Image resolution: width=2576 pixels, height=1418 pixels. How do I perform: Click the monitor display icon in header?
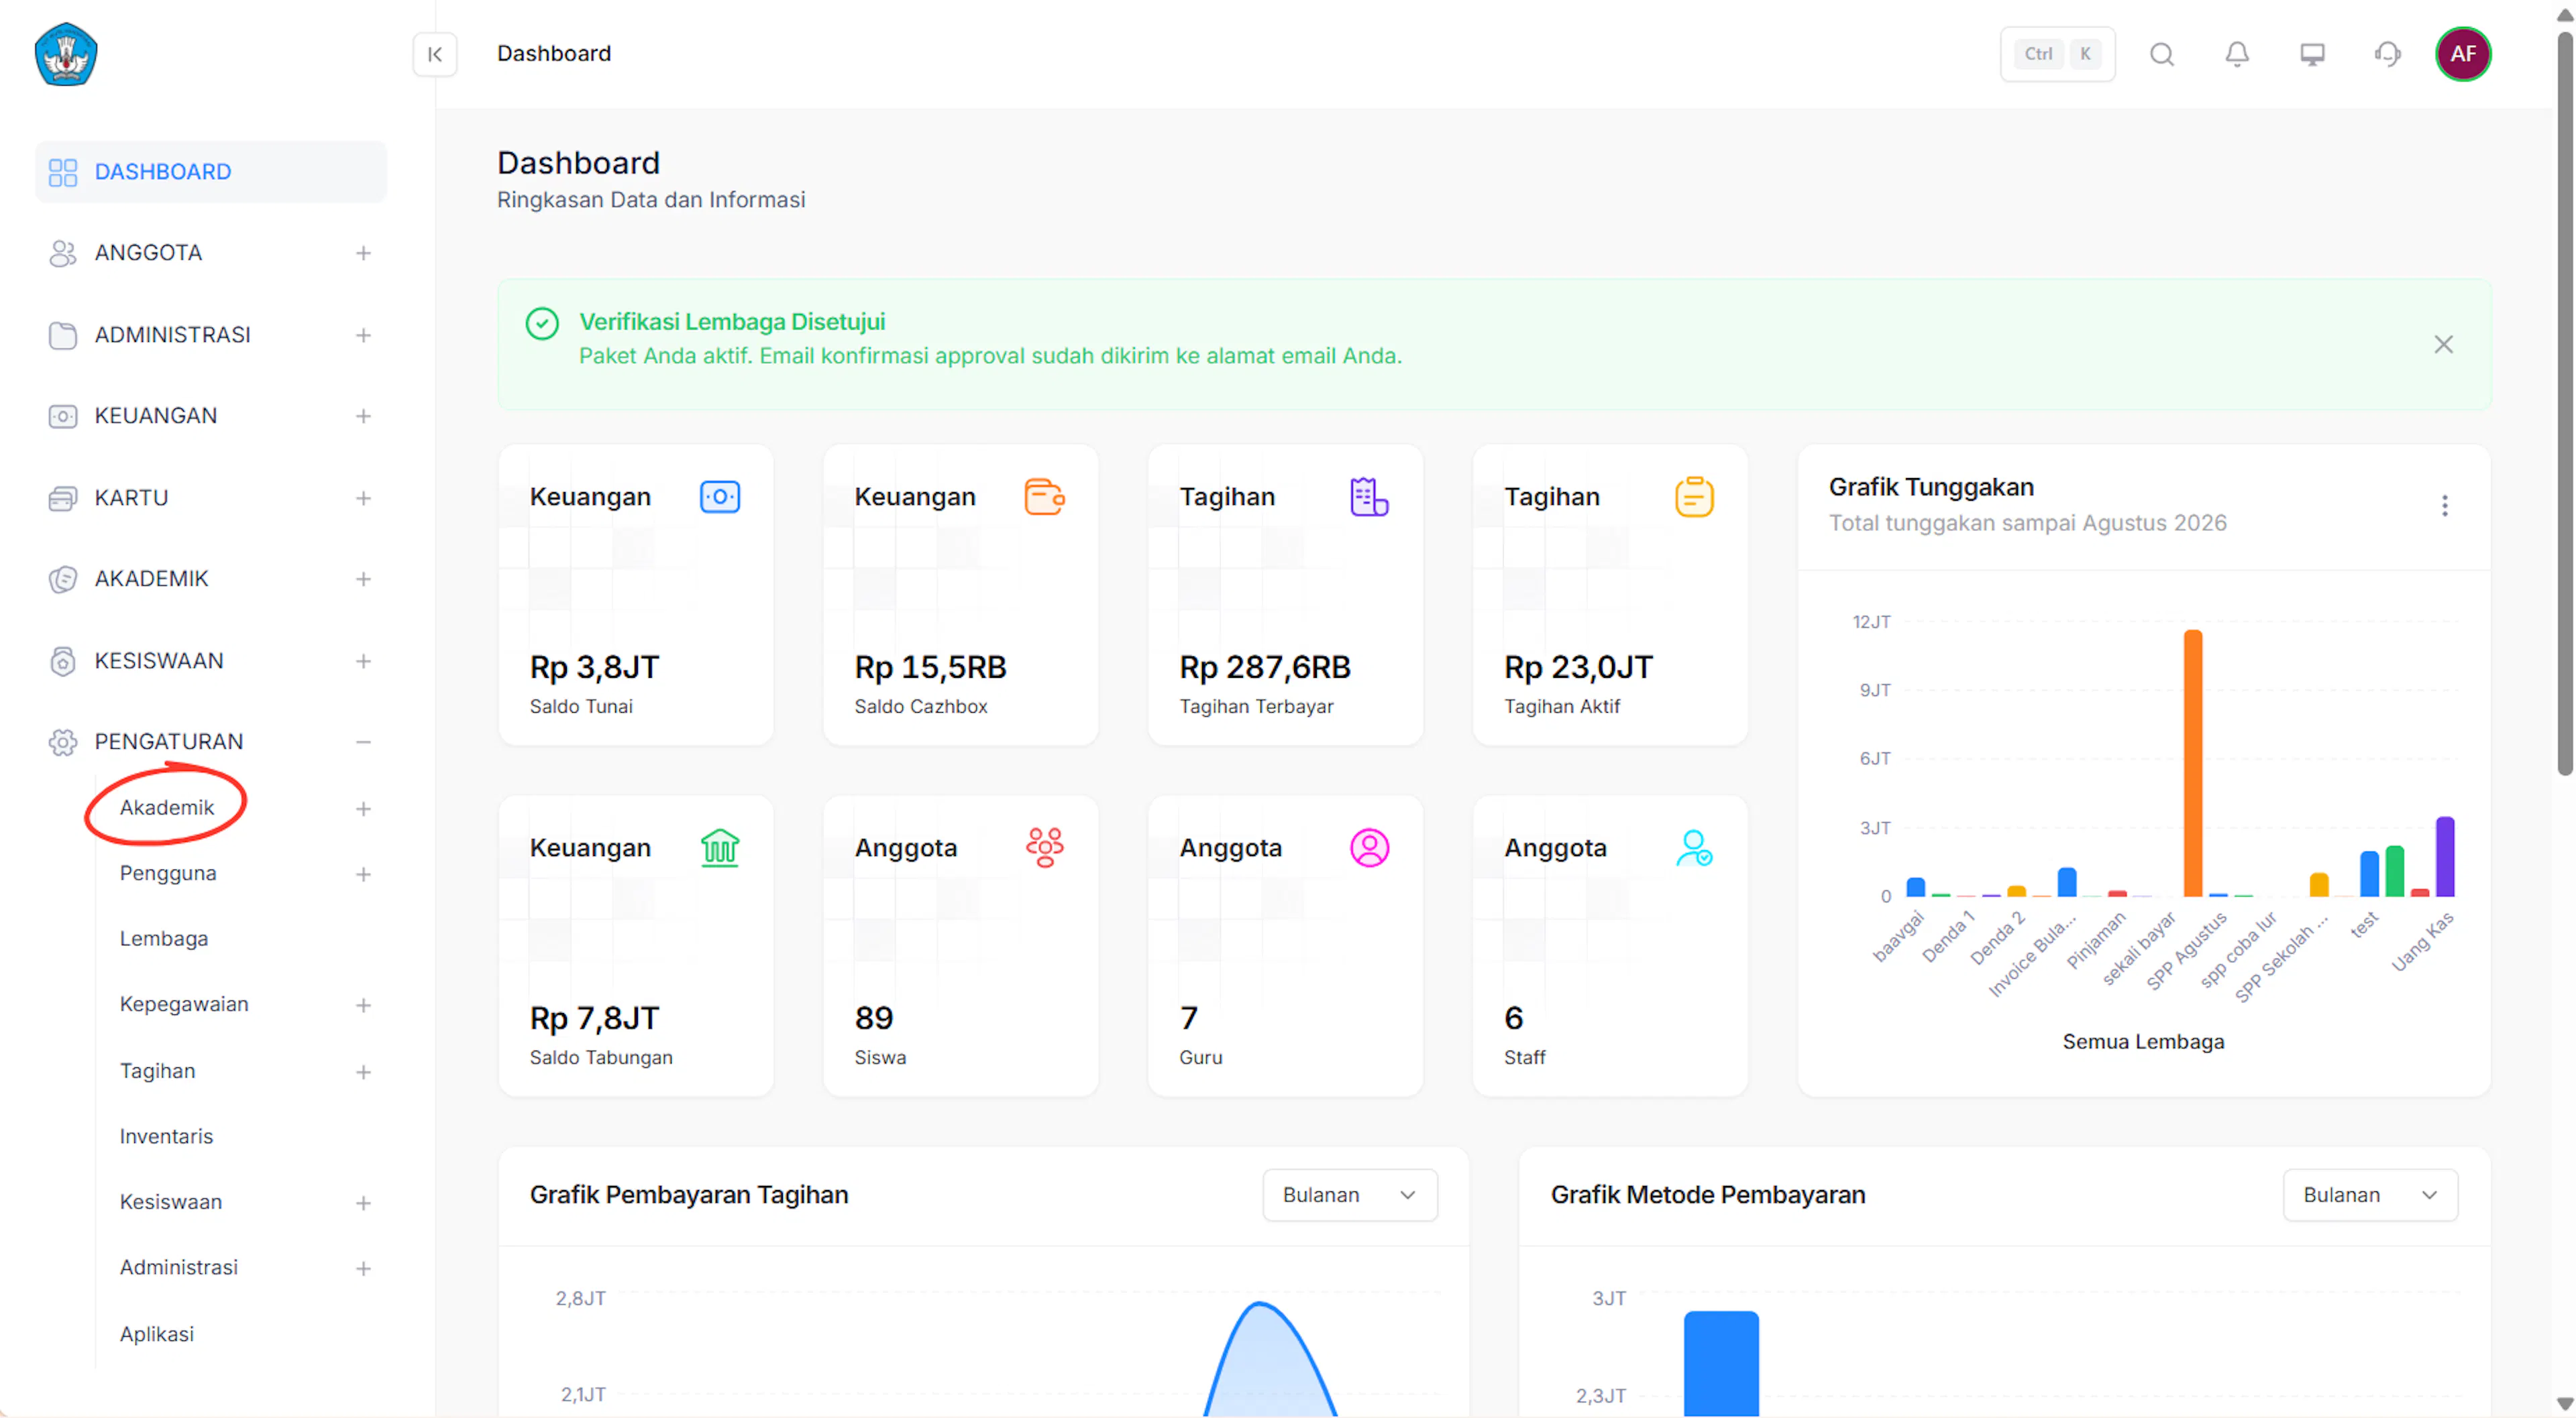2312,54
